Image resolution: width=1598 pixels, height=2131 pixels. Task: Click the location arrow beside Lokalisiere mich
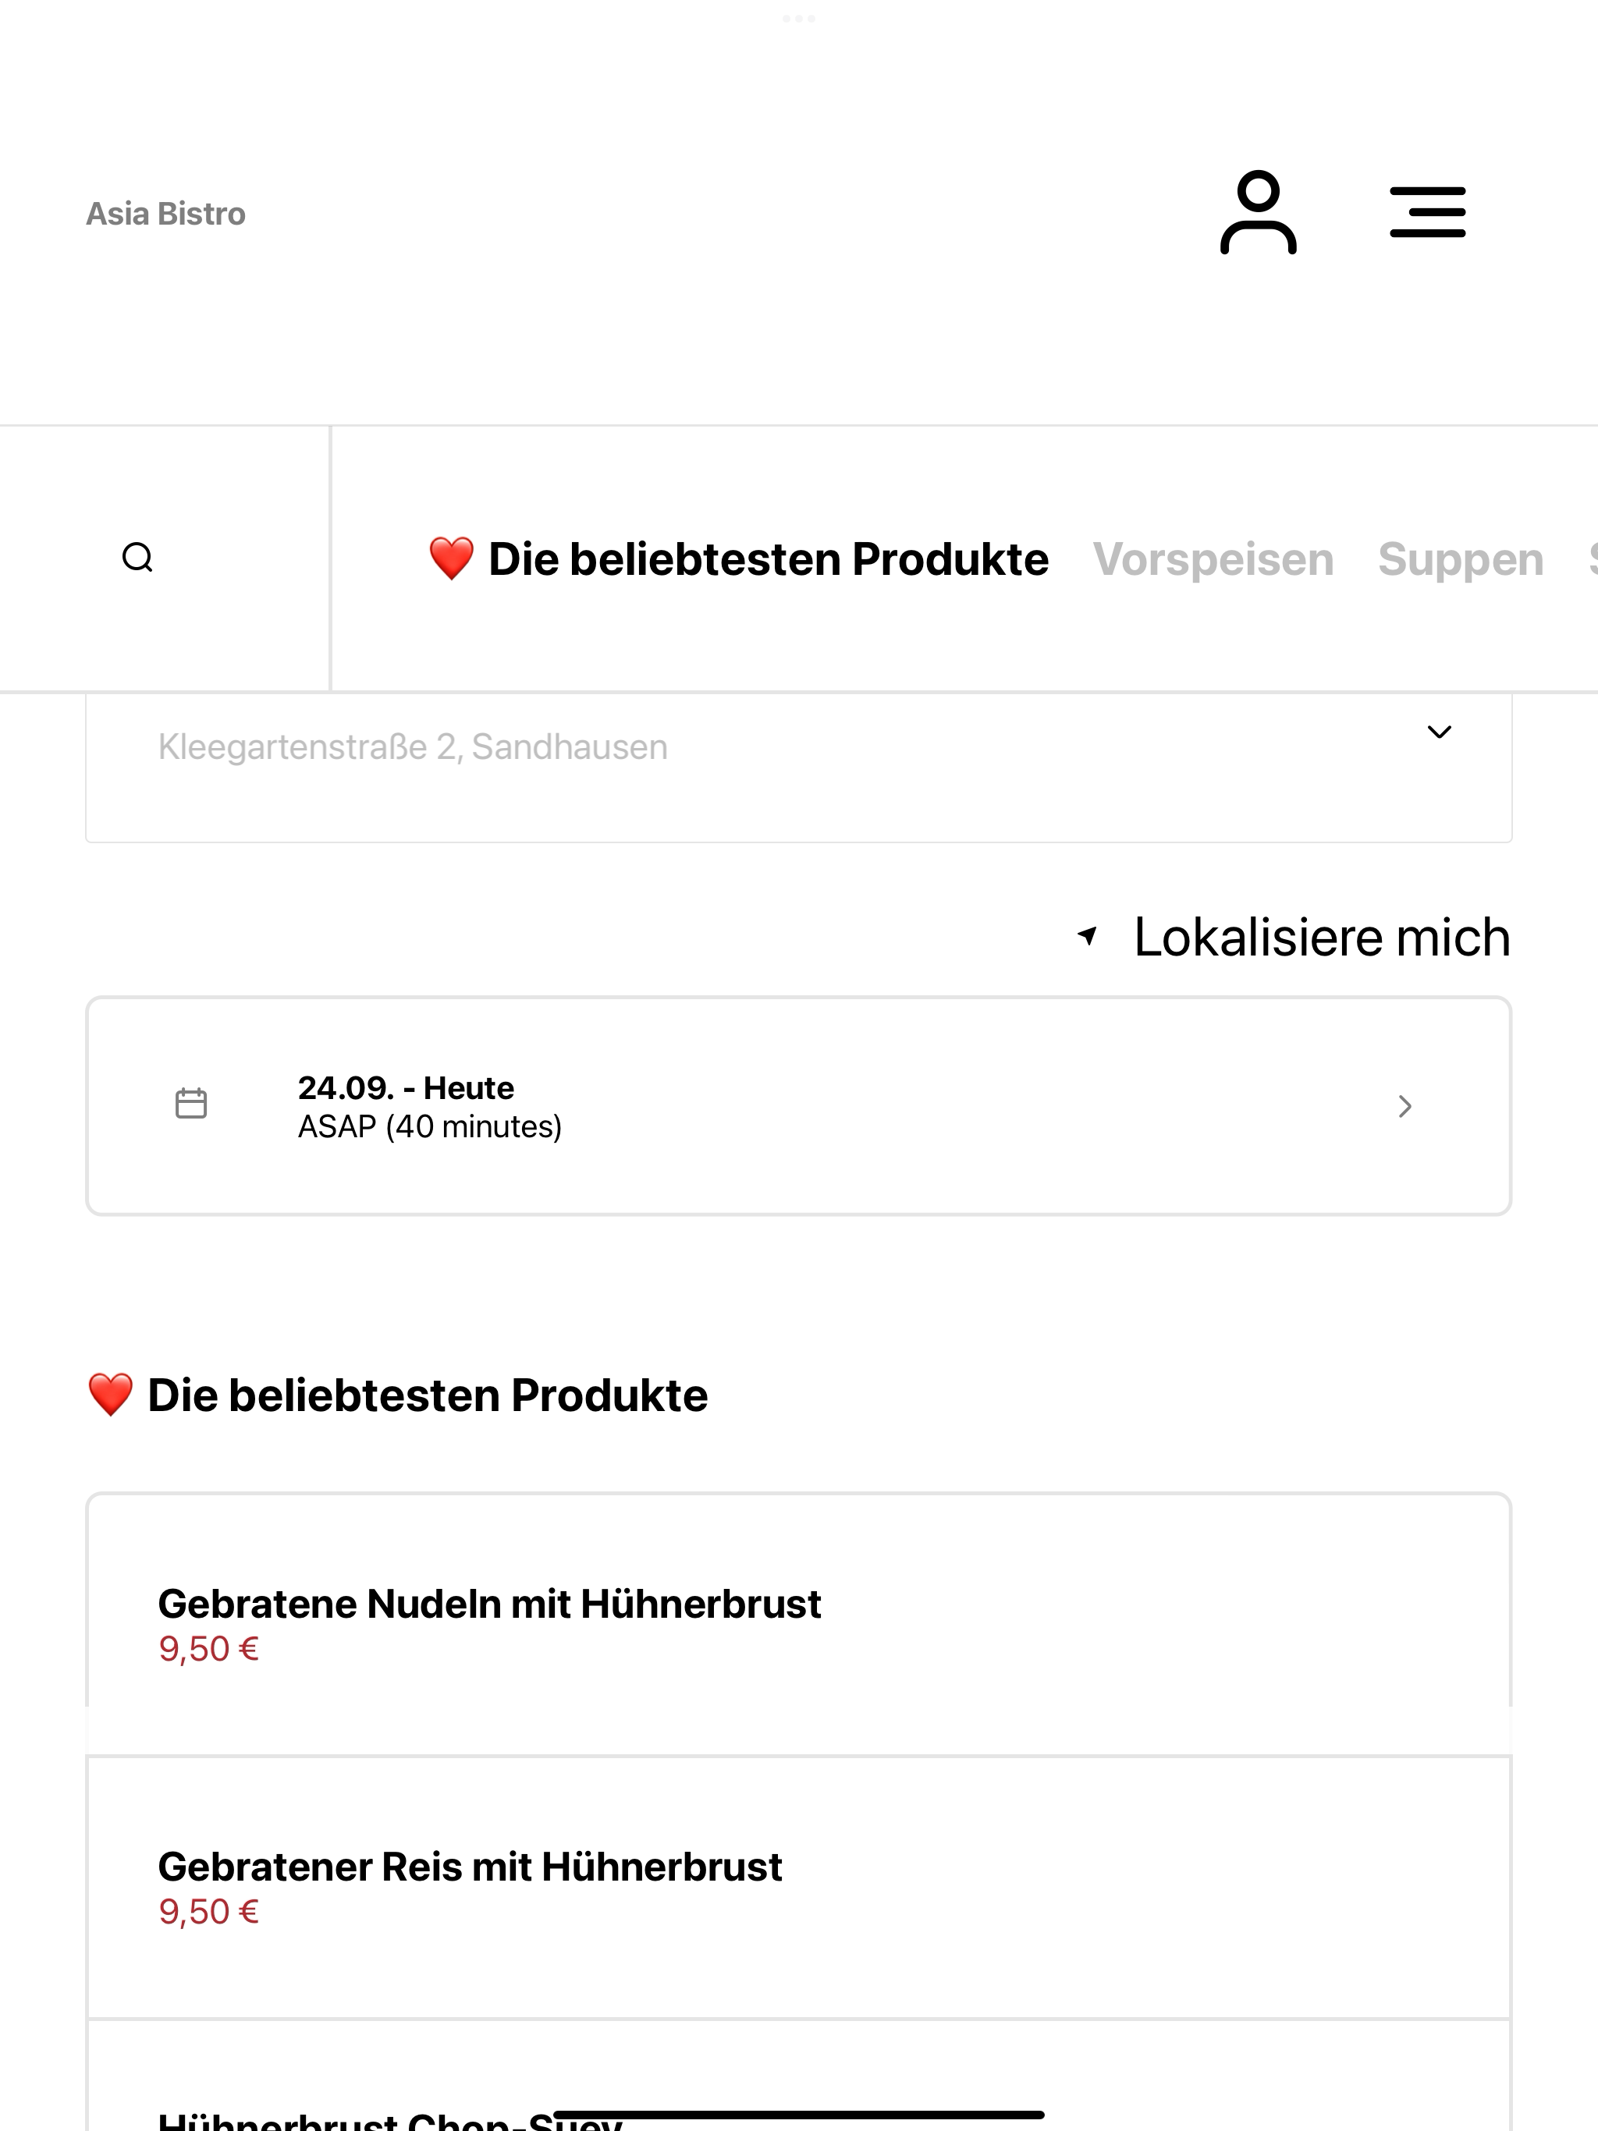pos(1087,935)
